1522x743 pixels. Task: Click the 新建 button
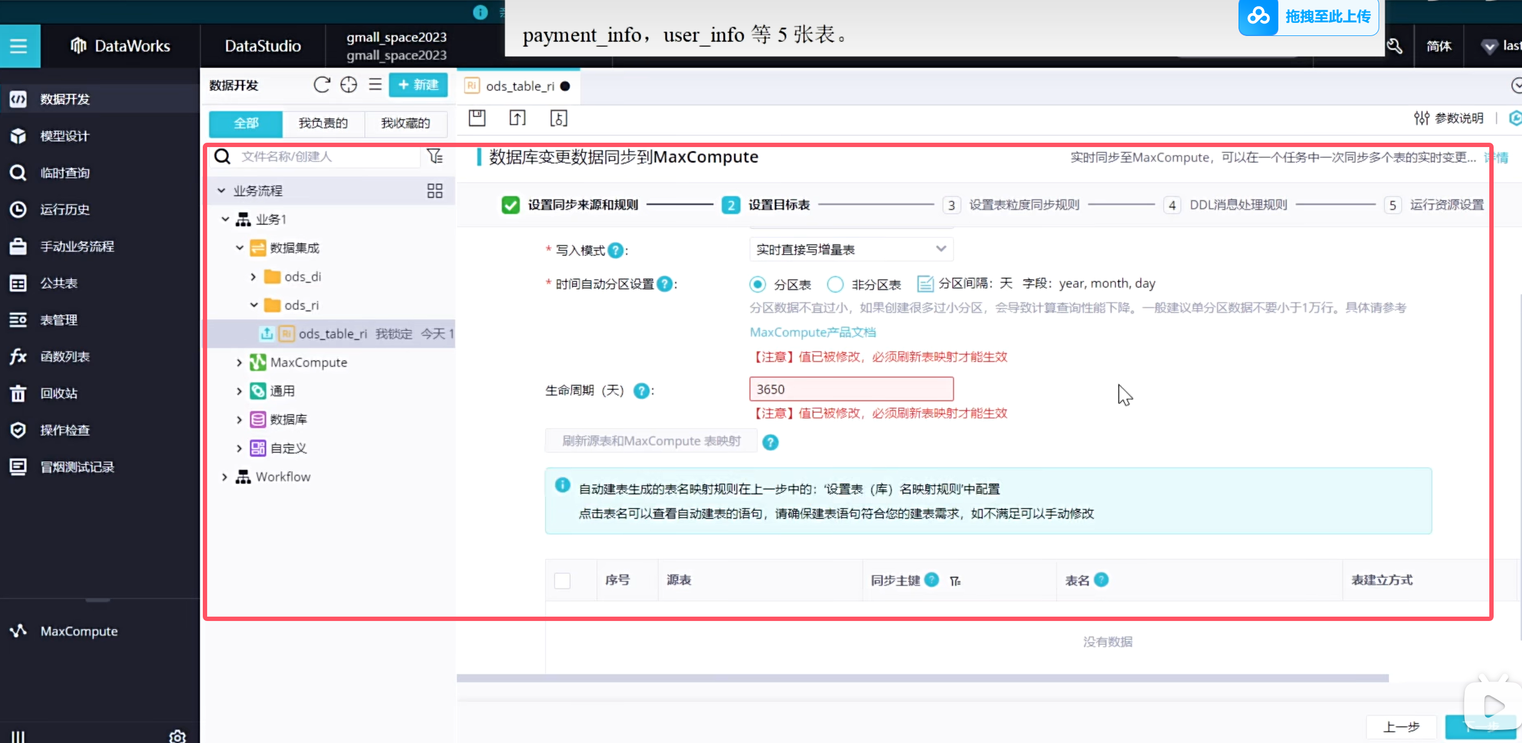pos(418,85)
